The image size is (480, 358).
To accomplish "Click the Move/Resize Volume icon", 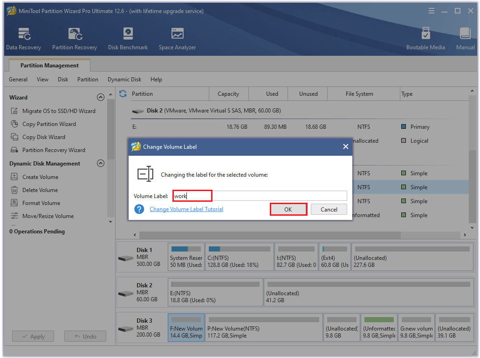I will [x=14, y=216].
